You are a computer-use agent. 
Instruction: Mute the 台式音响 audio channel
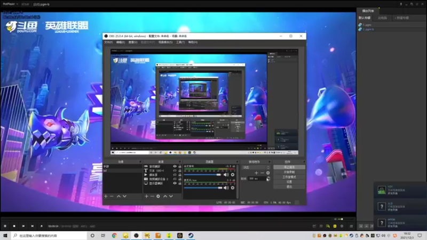tap(226, 175)
